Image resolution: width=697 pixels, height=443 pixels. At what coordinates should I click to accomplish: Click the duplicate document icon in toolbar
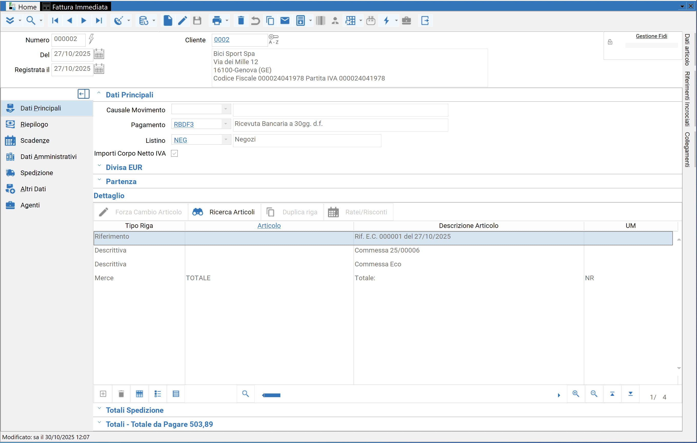pos(270,21)
